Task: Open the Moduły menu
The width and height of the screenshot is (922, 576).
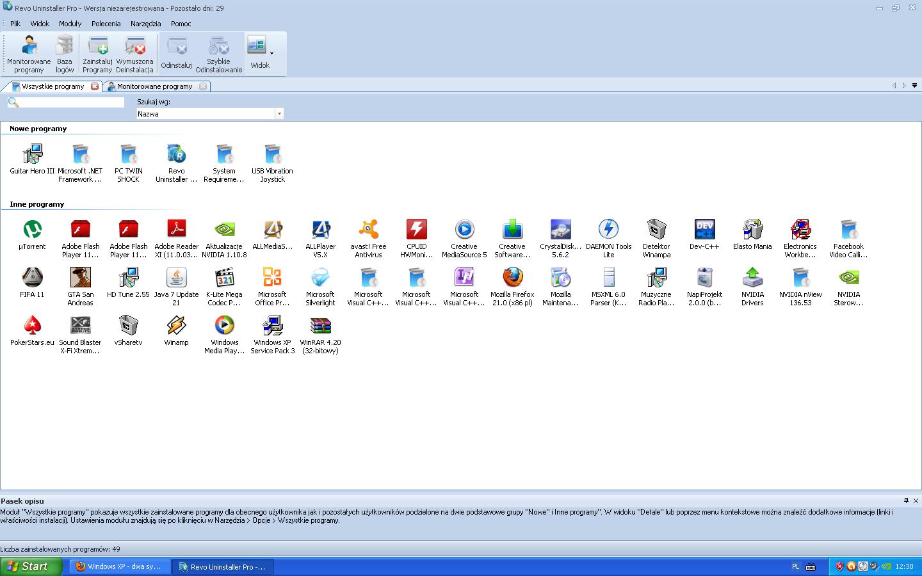Action: pos(70,24)
